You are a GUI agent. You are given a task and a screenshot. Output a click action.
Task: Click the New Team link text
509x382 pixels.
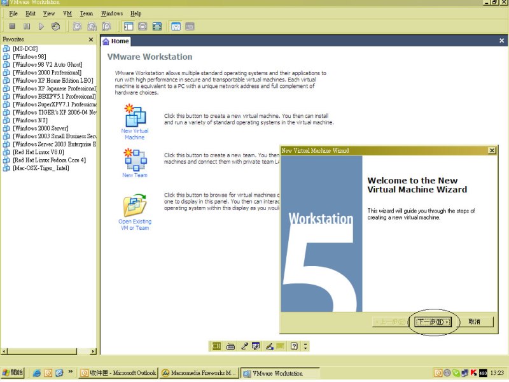[135, 175]
